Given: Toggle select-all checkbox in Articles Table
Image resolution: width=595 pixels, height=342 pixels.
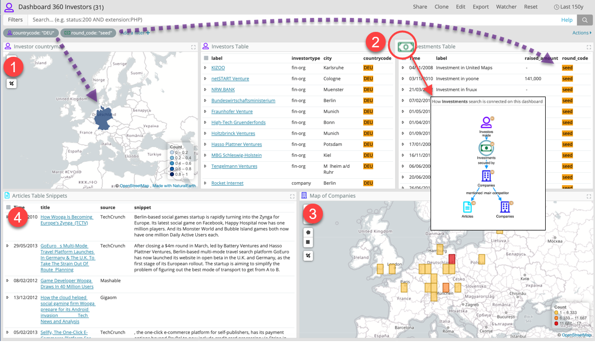Looking at the screenshot, I should (x=8, y=208).
